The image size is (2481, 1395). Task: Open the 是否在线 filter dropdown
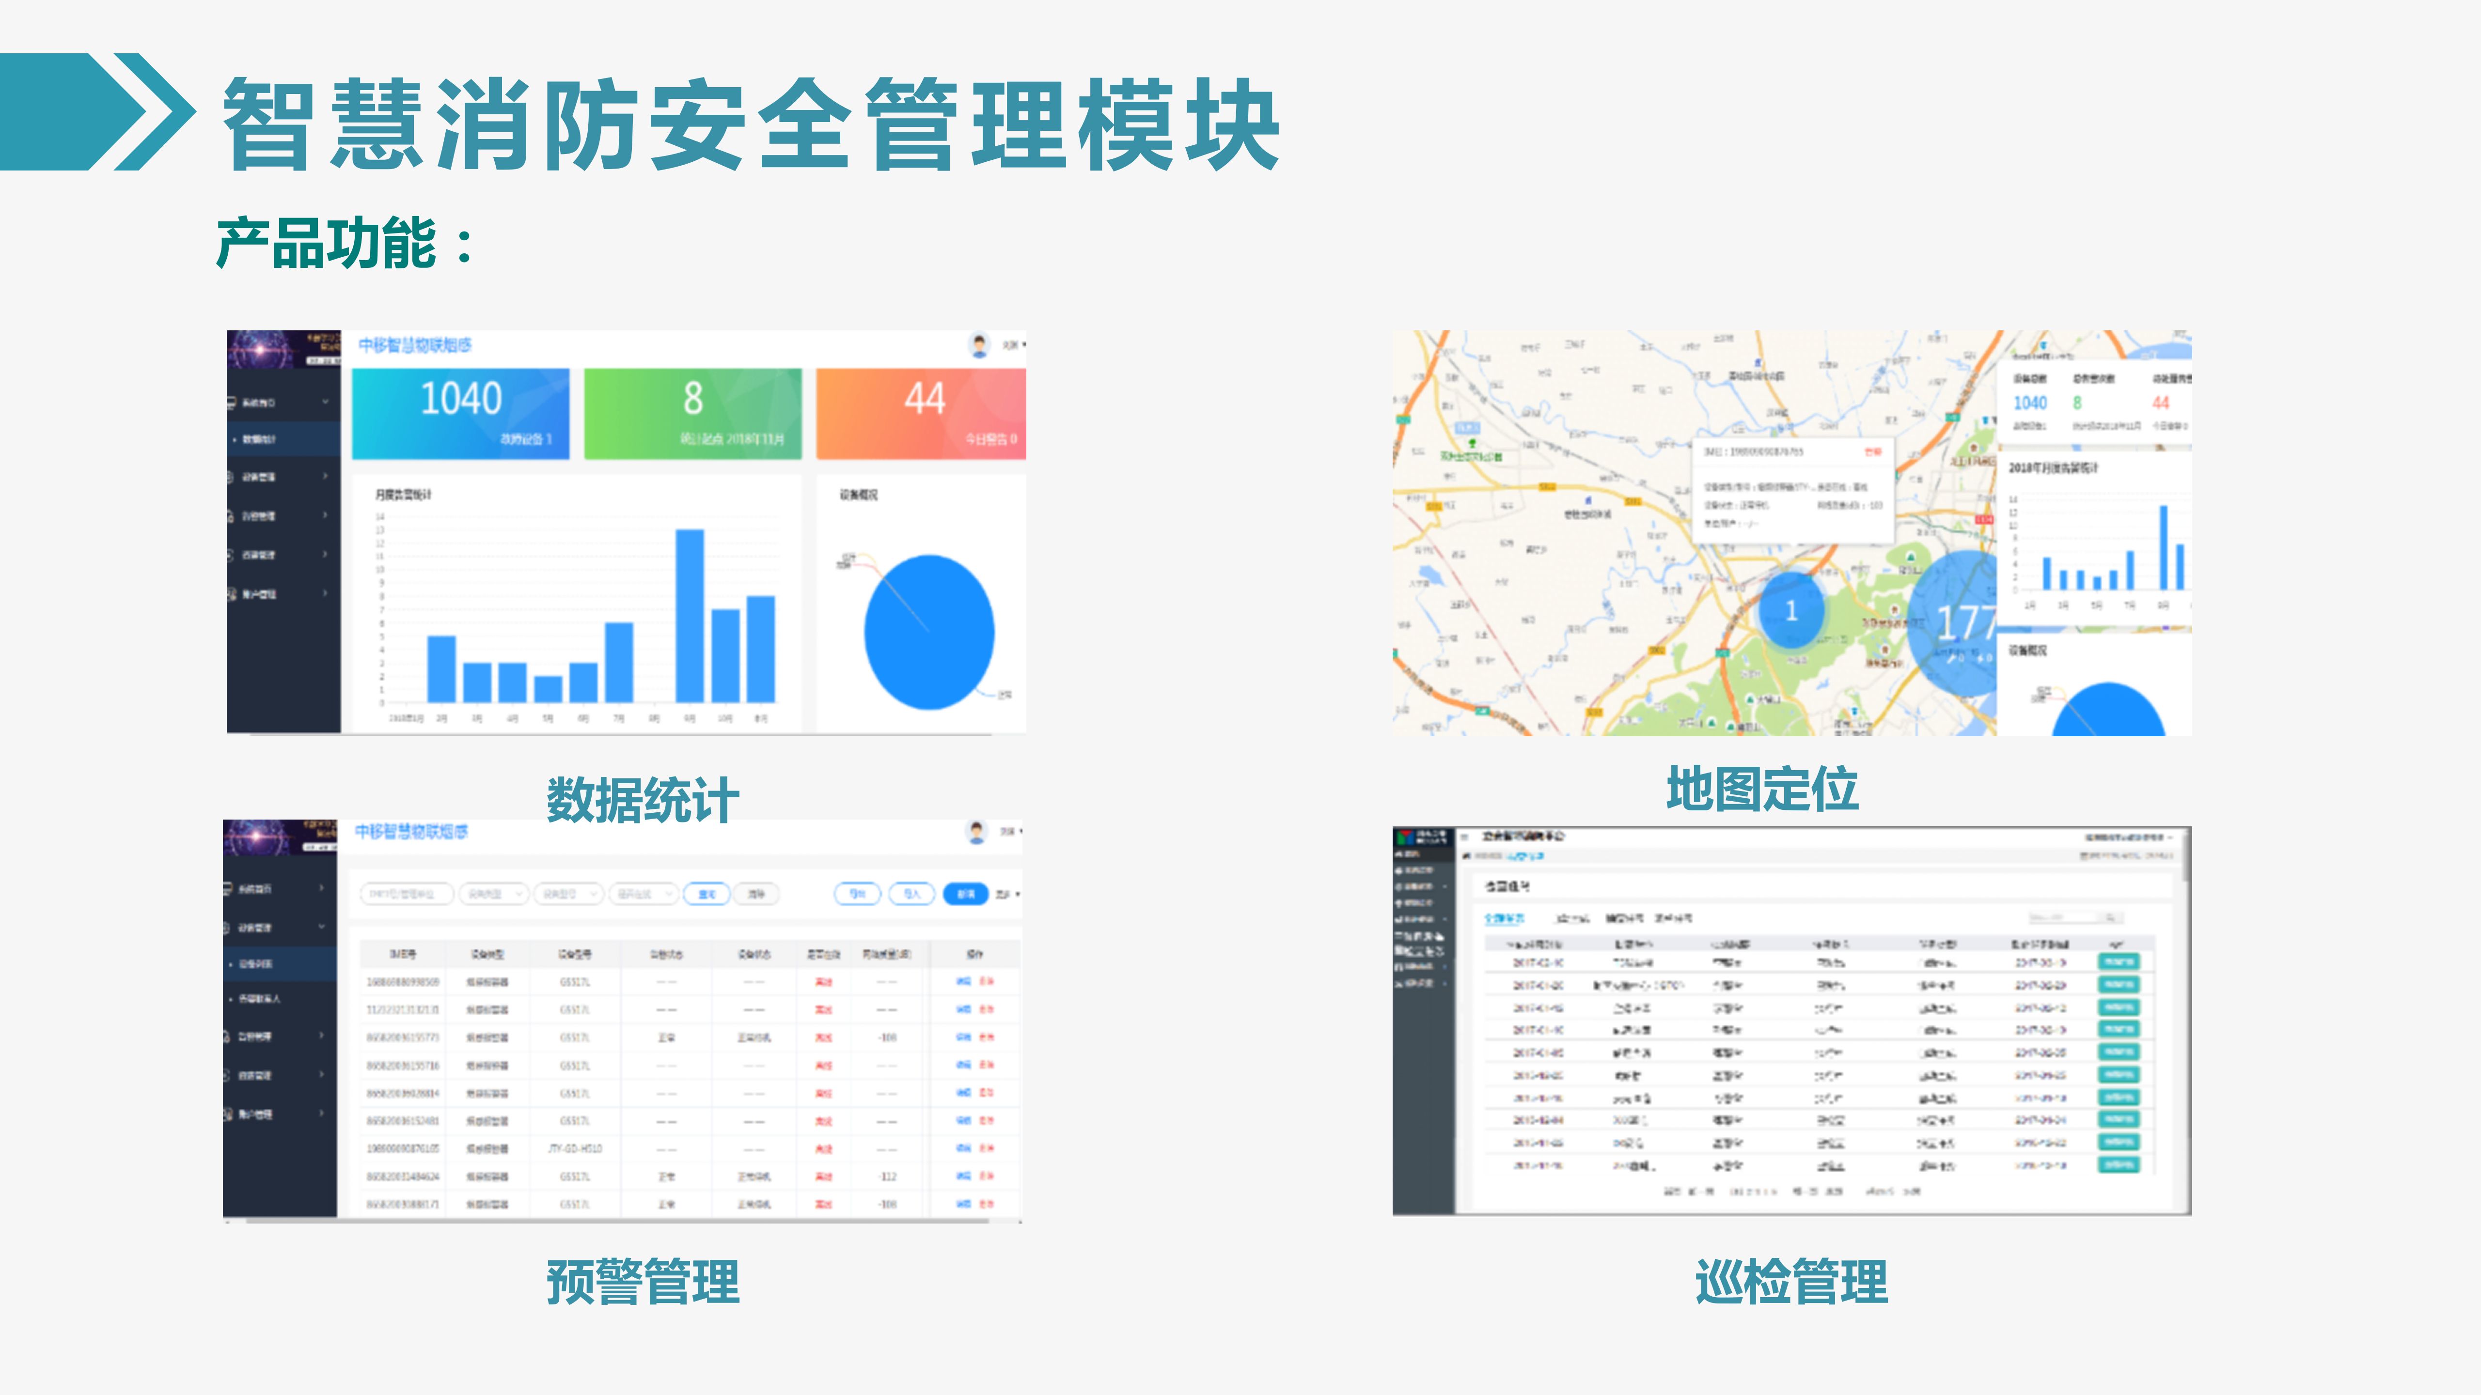[644, 894]
